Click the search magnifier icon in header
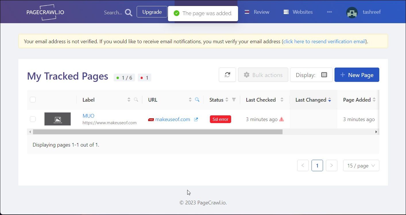 [129, 13]
